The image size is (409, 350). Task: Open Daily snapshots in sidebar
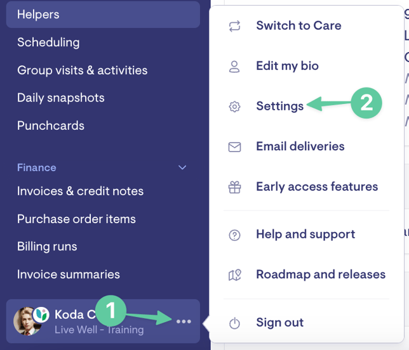click(x=61, y=98)
